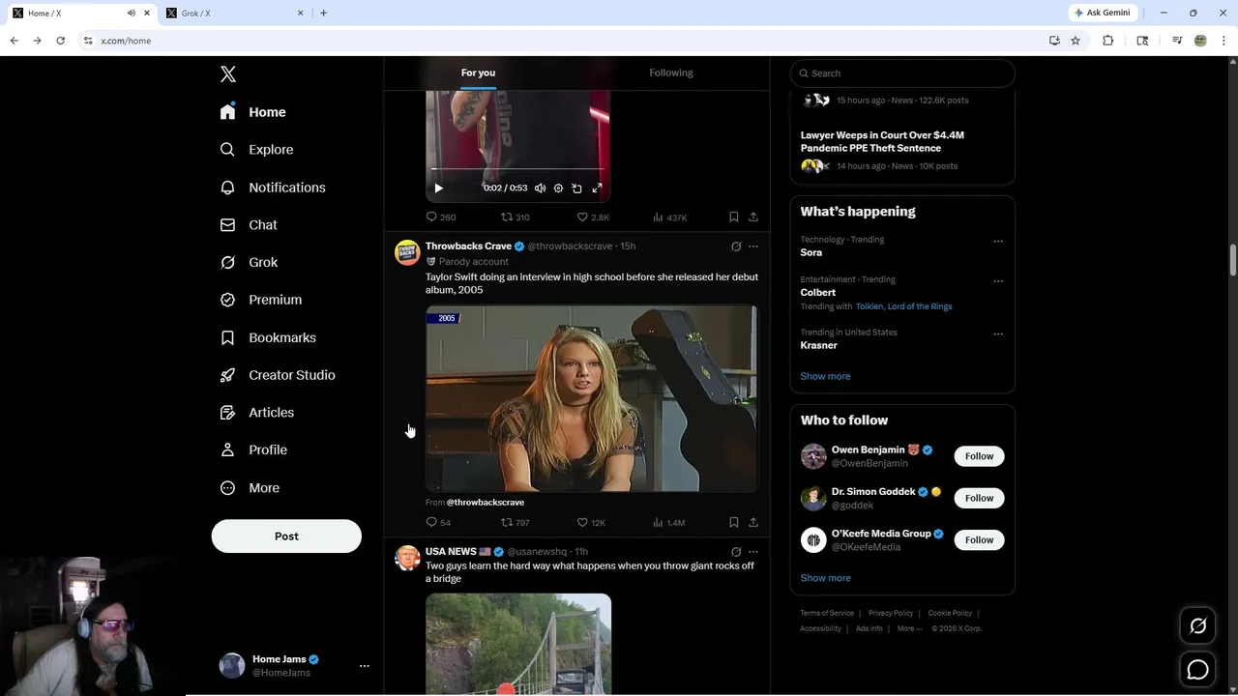Mute the top post video

coord(541,188)
